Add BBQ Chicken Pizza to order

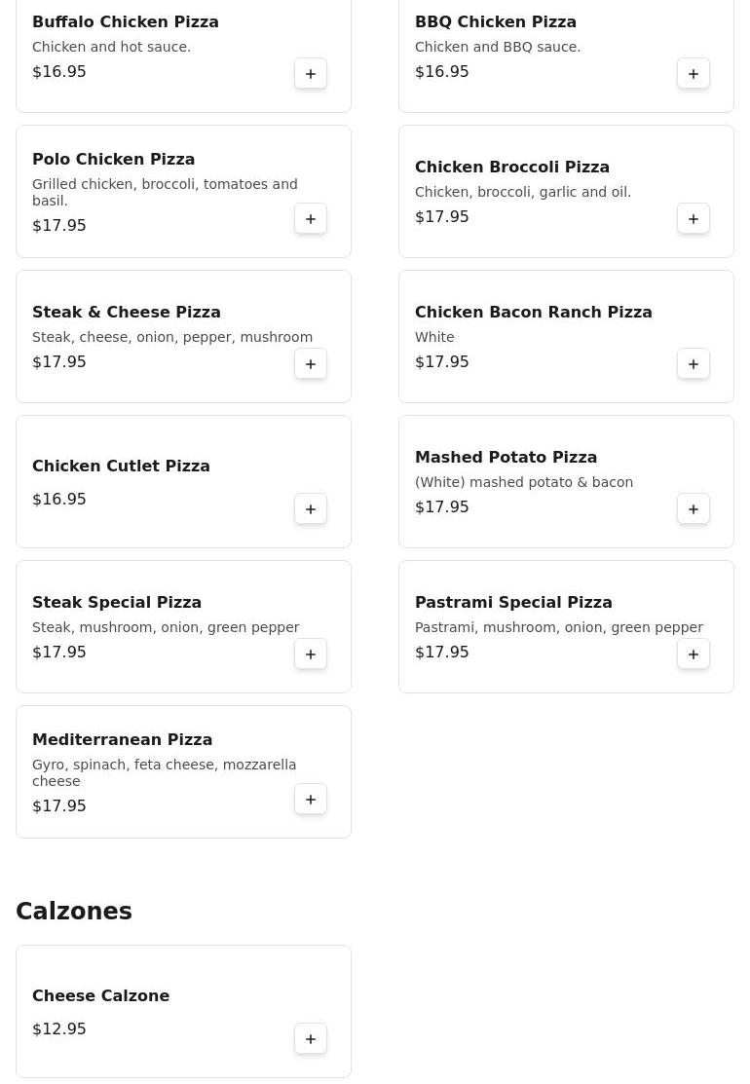(x=694, y=74)
